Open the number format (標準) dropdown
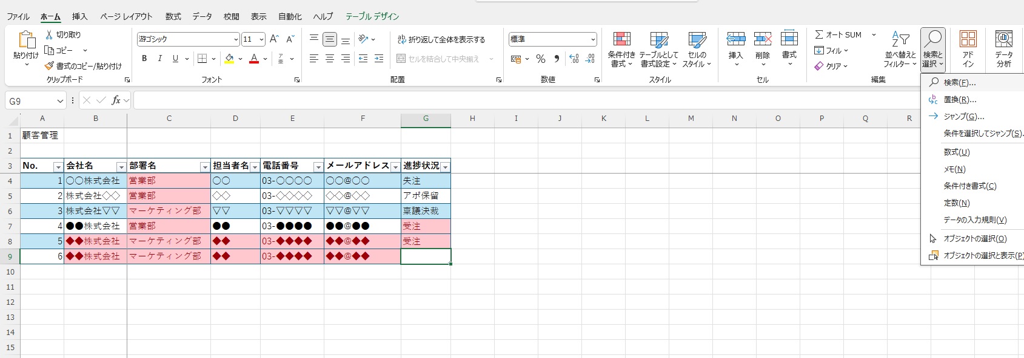1024x358 pixels. (x=592, y=39)
